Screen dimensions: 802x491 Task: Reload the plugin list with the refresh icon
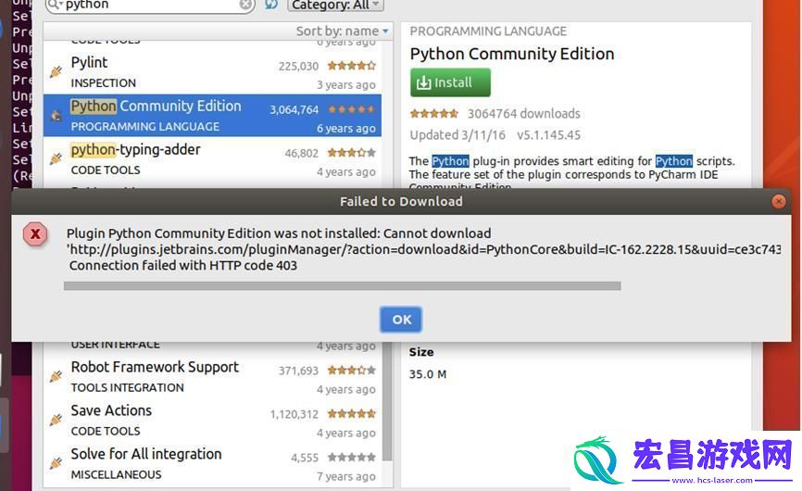(x=271, y=5)
